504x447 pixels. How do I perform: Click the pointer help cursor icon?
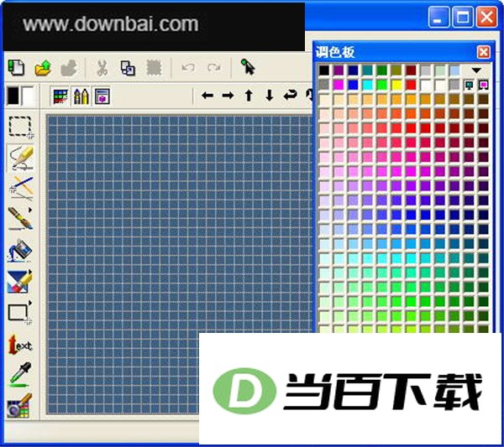[x=248, y=67]
